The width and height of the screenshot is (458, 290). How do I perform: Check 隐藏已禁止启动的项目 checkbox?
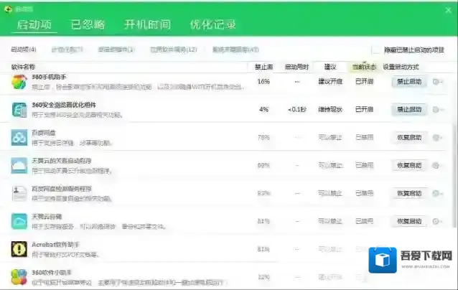(x=375, y=50)
